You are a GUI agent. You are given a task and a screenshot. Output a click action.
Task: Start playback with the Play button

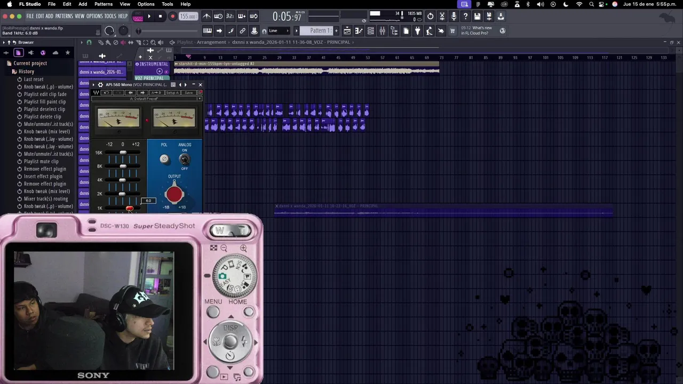coord(149,17)
